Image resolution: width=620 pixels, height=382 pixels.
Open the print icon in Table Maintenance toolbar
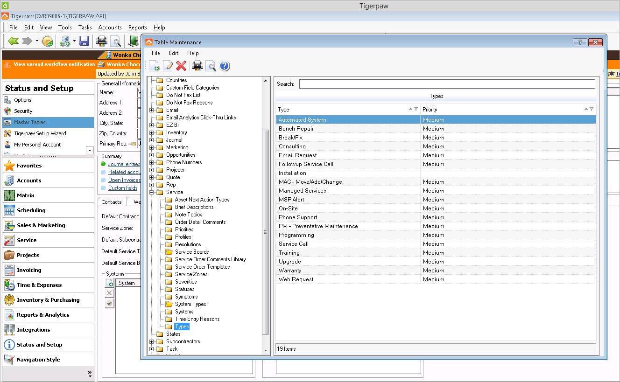pyautogui.click(x=197, y=66)
